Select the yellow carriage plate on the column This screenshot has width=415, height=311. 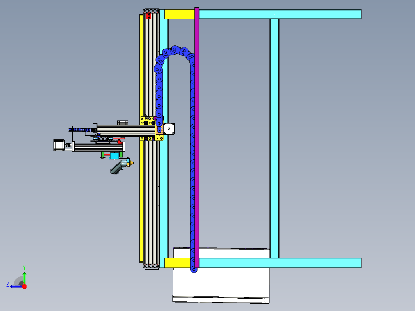click(152, 129)
